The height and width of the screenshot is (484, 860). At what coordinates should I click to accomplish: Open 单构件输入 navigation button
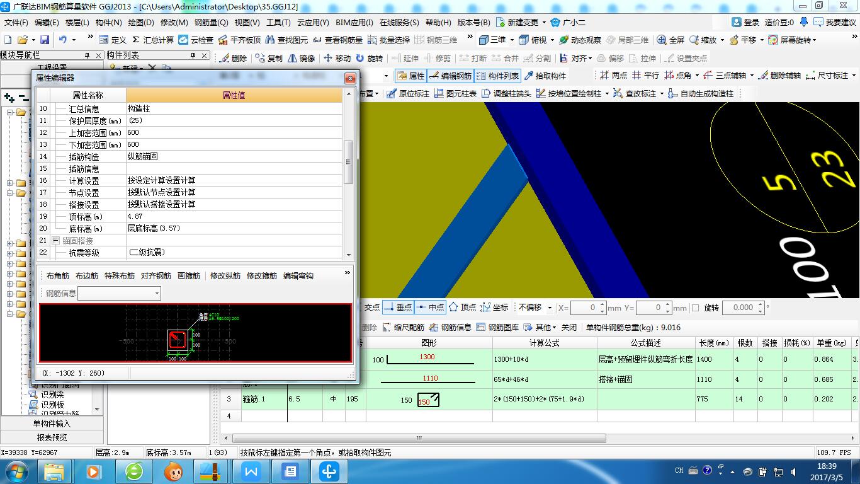tap(52, 423)
